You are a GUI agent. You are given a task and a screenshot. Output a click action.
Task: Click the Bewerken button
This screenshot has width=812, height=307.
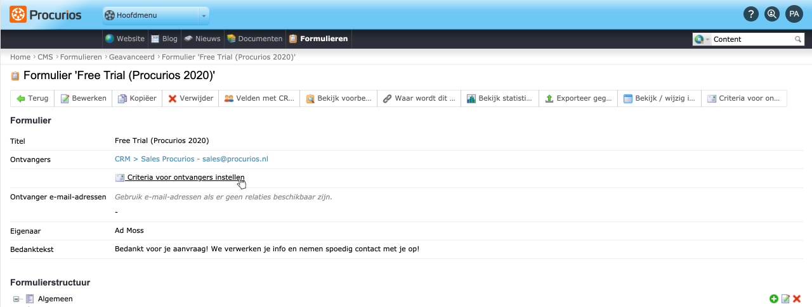[x=83, y=99]
